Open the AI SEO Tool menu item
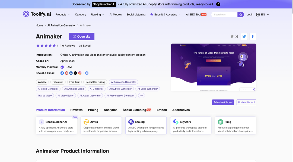The height and width of the screenshot is (162, 293). point(196,15)
